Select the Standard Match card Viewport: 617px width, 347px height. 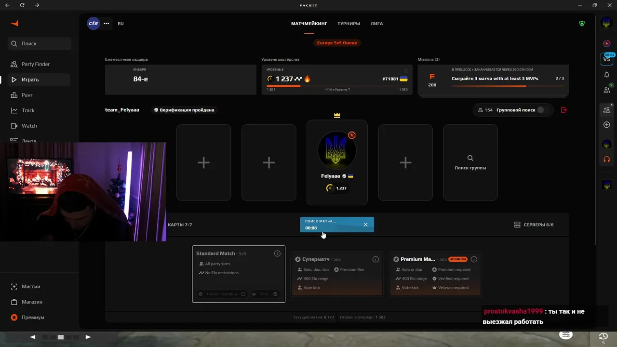[239, 274]
